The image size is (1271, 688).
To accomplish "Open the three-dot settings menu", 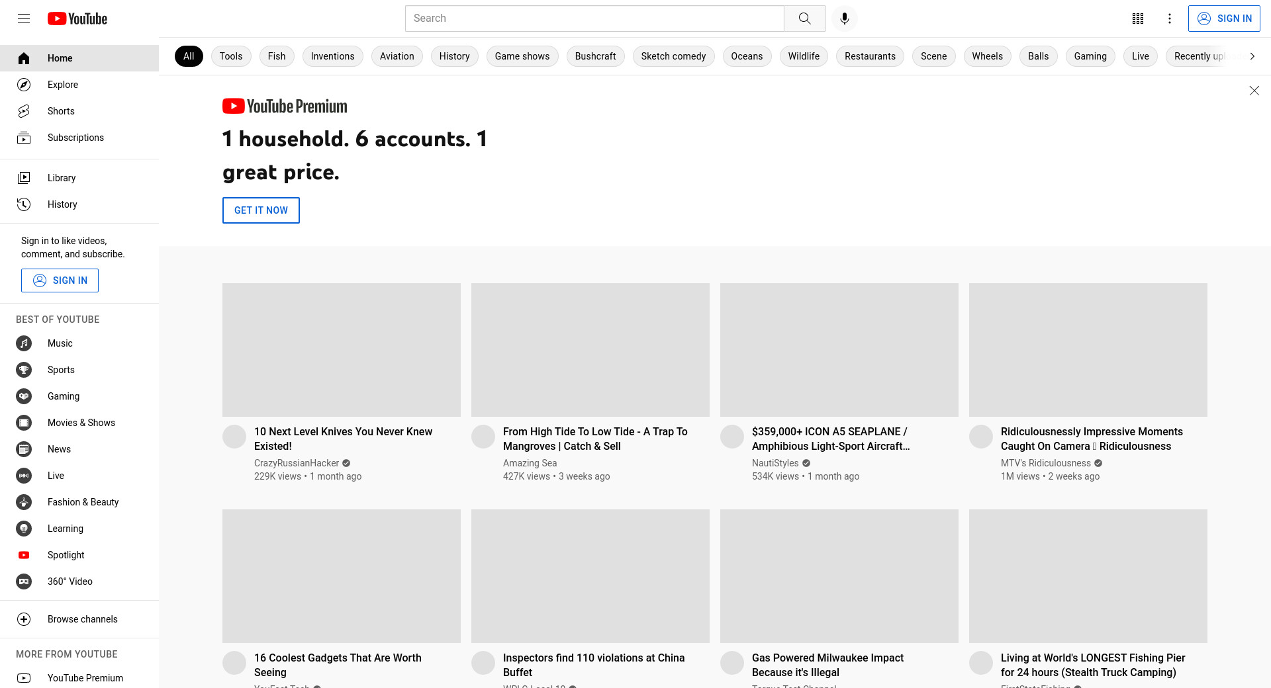I will [1170, 19].
